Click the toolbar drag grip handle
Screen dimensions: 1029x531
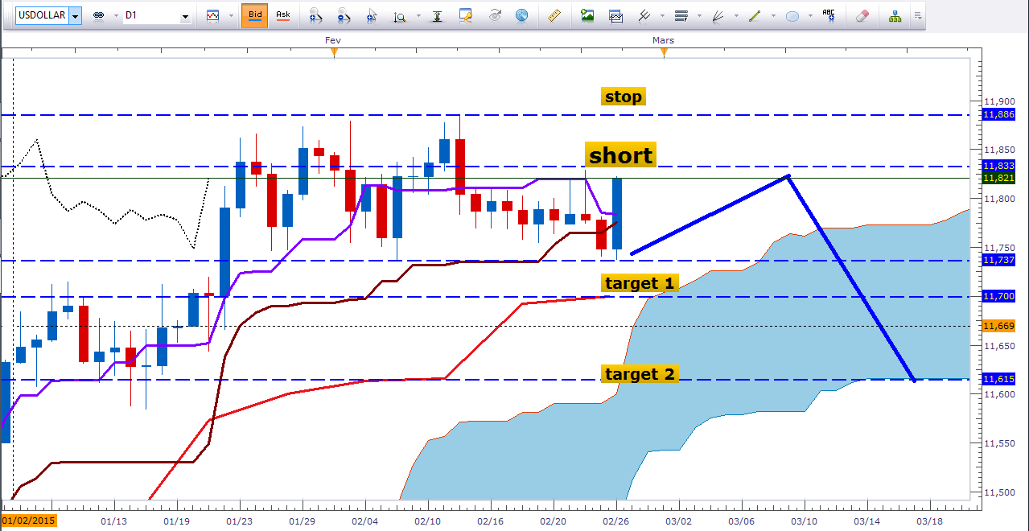[x=6, y=15]
